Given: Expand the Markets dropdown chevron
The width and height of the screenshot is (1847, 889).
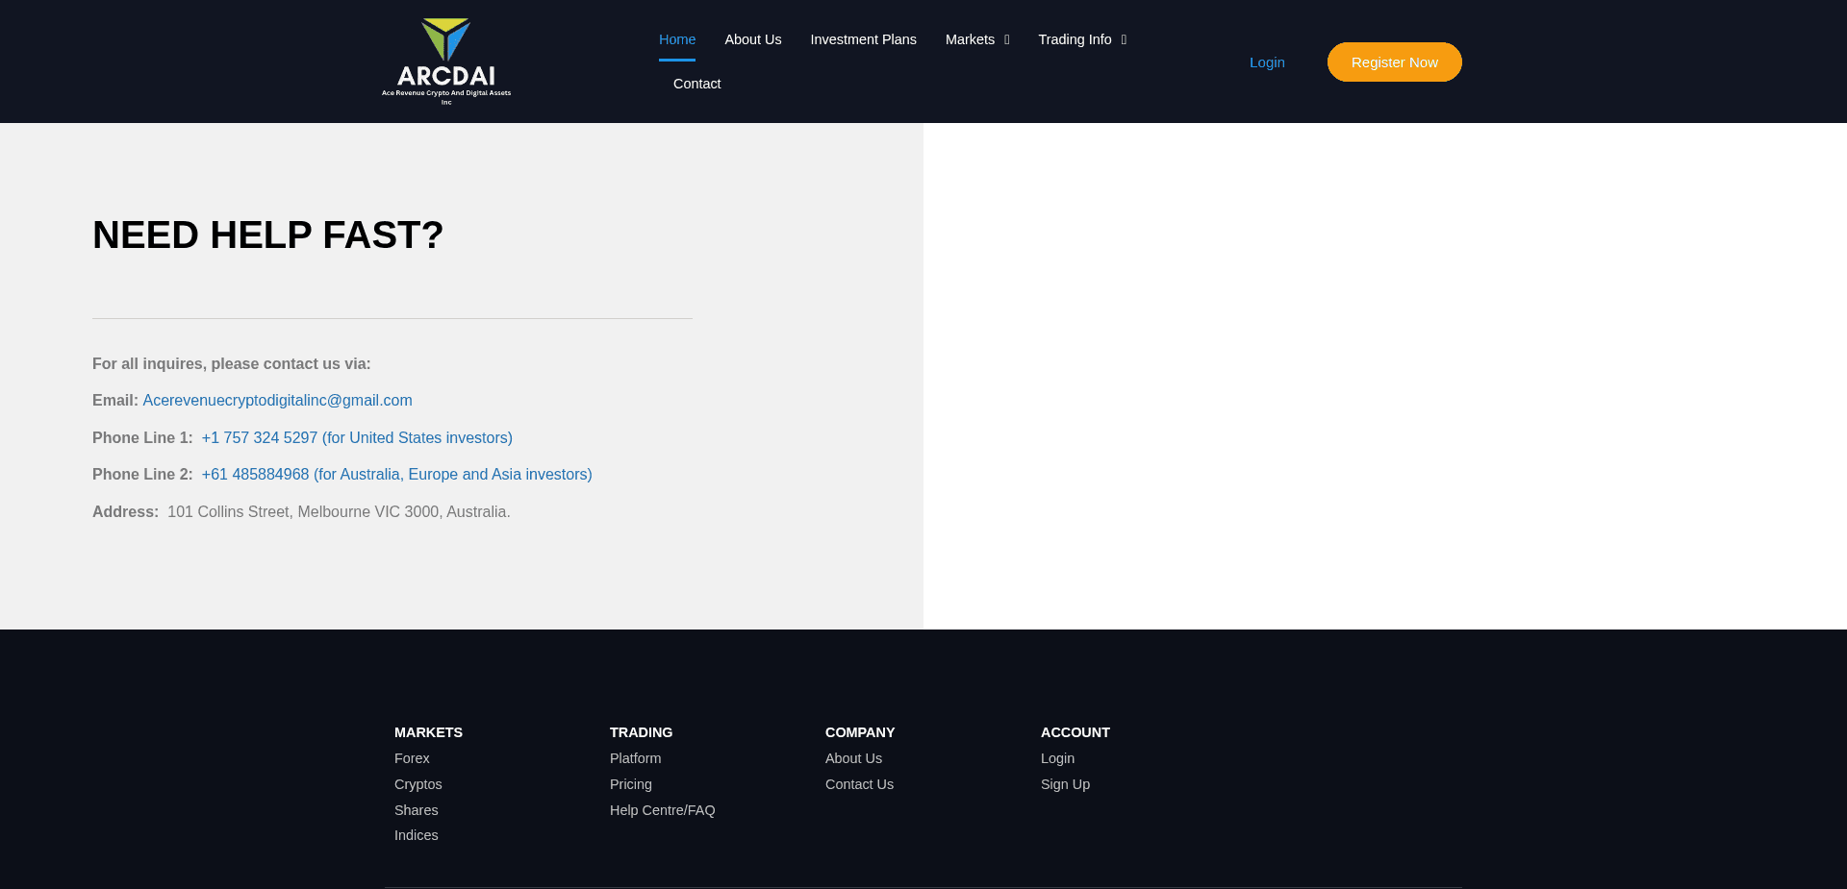Looking at the screenshot, I should point(1005,39).
